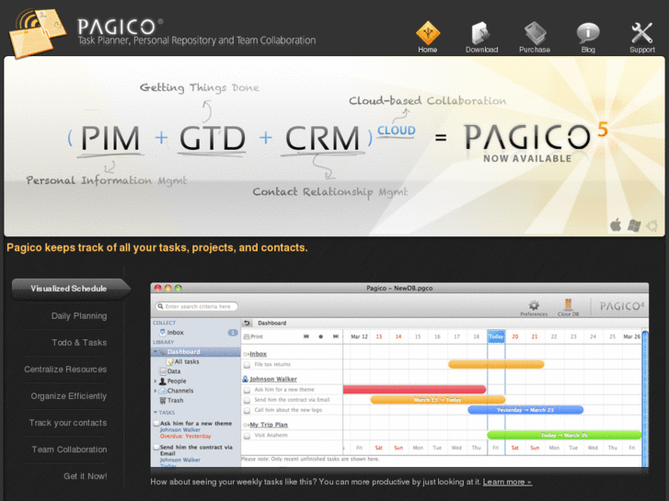Collapse the TASKS section
This screenshot has width=669, height=501.
(156, 413)
